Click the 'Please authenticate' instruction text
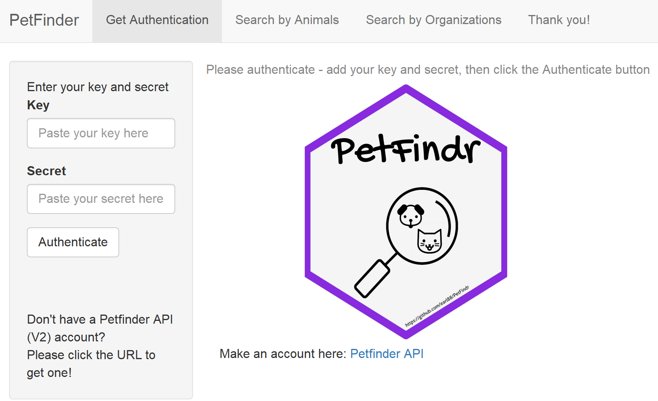Screen dimensions: 658x401 click(x=428, y=70)
